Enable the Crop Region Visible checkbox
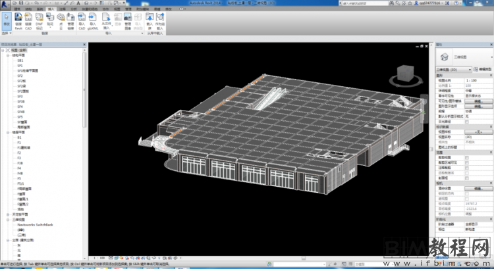 [x=467, y=162]
